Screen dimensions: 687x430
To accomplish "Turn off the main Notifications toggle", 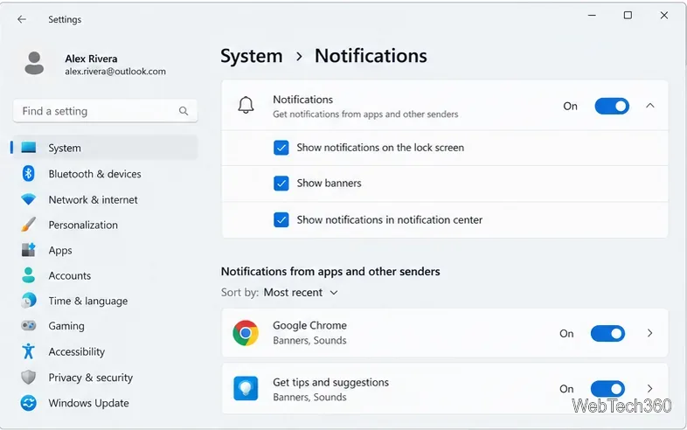I will 612,106.
